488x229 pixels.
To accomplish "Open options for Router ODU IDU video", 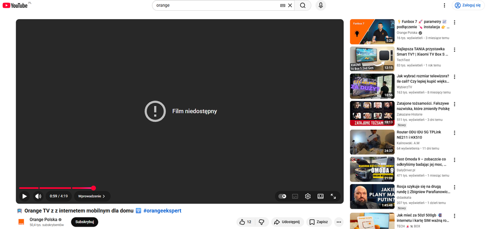I will pyautogui.click(x=454, y=133).
